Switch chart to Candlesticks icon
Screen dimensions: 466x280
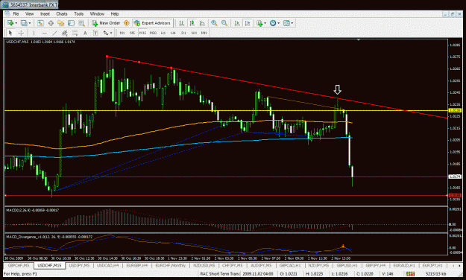192,23
